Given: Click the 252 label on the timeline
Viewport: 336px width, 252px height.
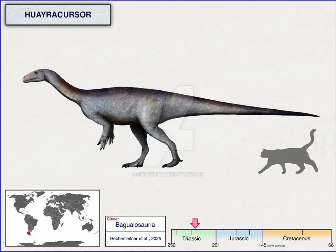Looking at the screenshot, I should 171,245.
